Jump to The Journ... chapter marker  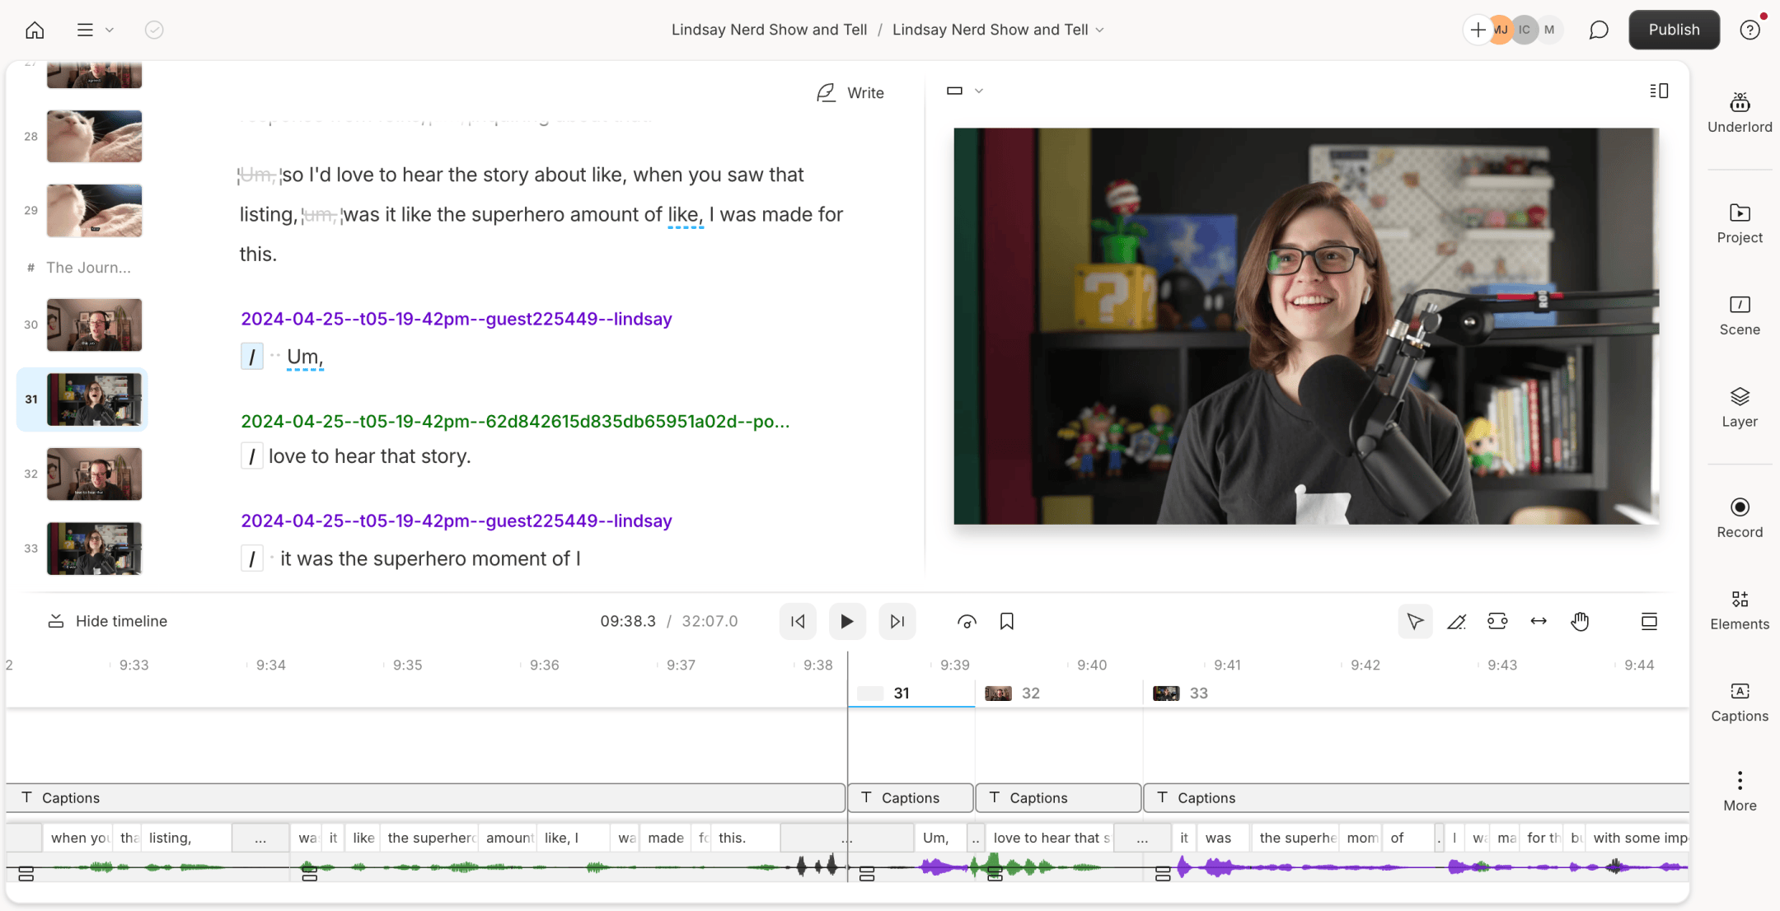coord(88,267)
